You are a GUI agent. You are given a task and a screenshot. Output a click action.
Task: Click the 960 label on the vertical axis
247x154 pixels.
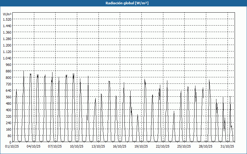tap(8, 65)
